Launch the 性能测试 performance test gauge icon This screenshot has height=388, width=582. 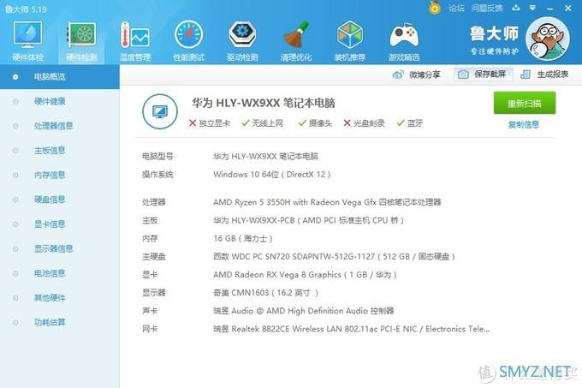click(x=188, y=40)
